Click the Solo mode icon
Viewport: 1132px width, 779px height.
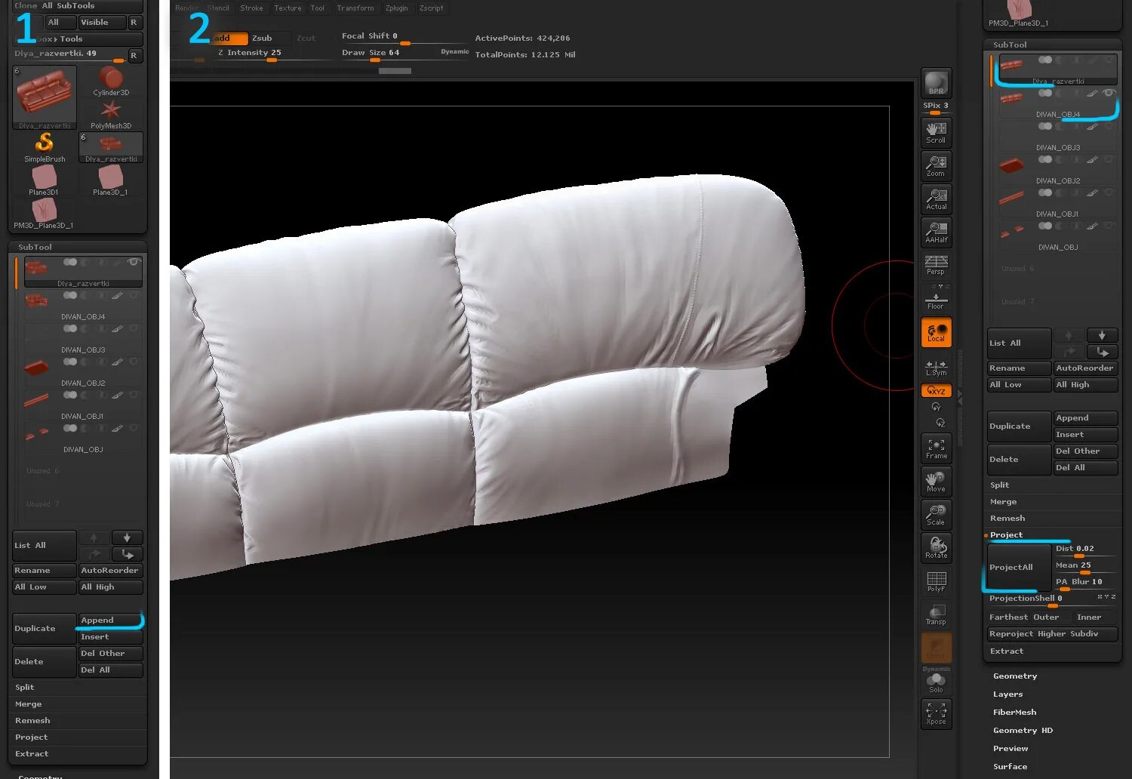coord(937,682)
